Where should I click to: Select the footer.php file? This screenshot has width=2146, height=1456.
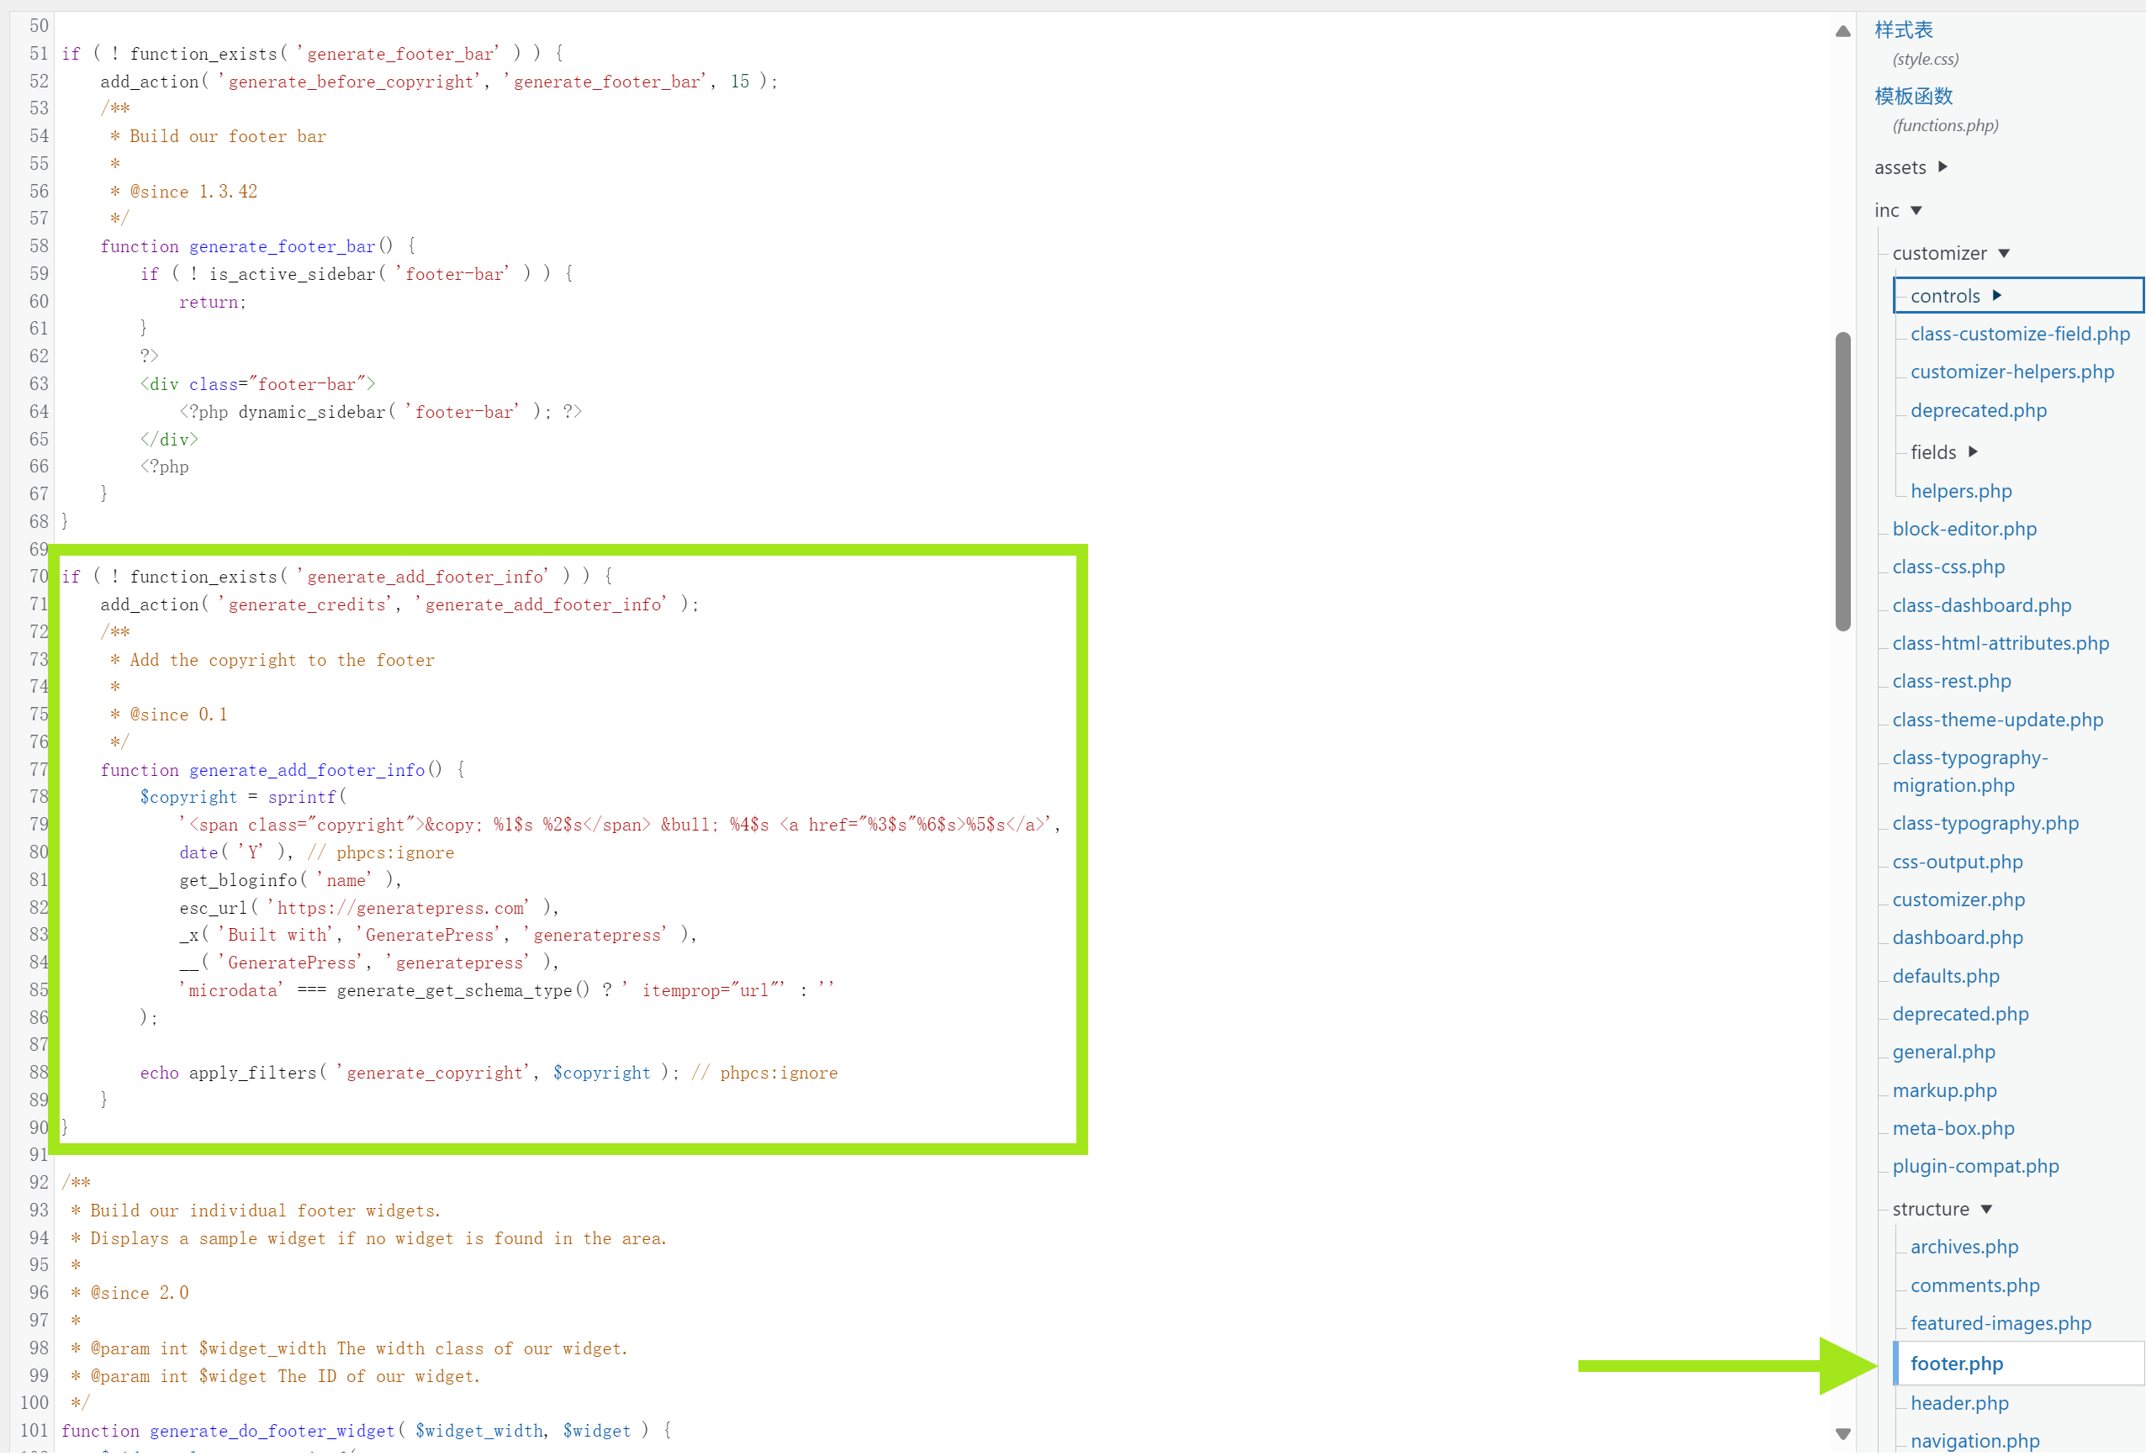pos(2017,1364)
